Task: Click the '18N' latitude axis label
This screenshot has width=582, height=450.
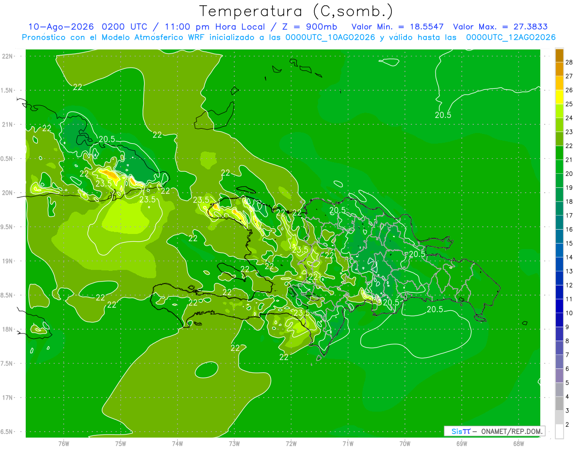Action: pyautogui.click(x=7, y=329)
